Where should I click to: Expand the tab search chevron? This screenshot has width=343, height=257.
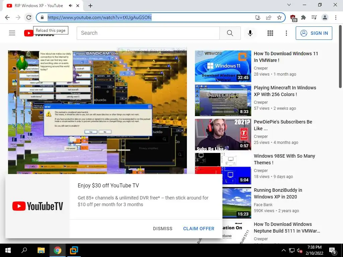point(289,5)
